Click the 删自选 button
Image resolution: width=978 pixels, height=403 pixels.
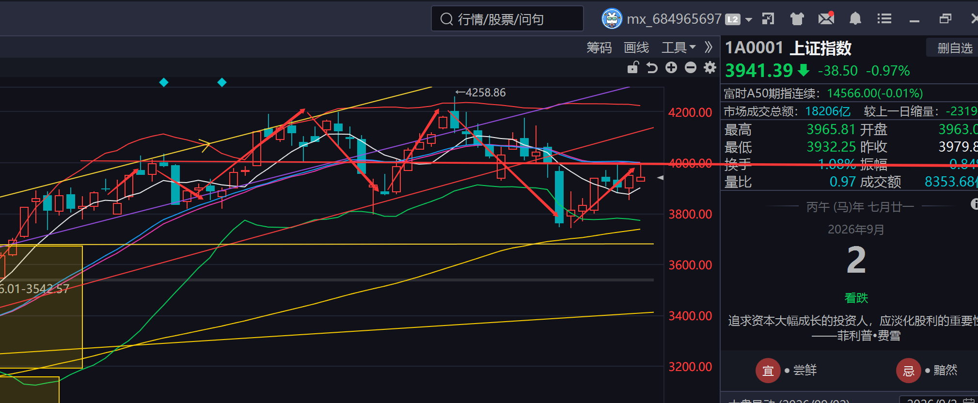click(954, 48)
